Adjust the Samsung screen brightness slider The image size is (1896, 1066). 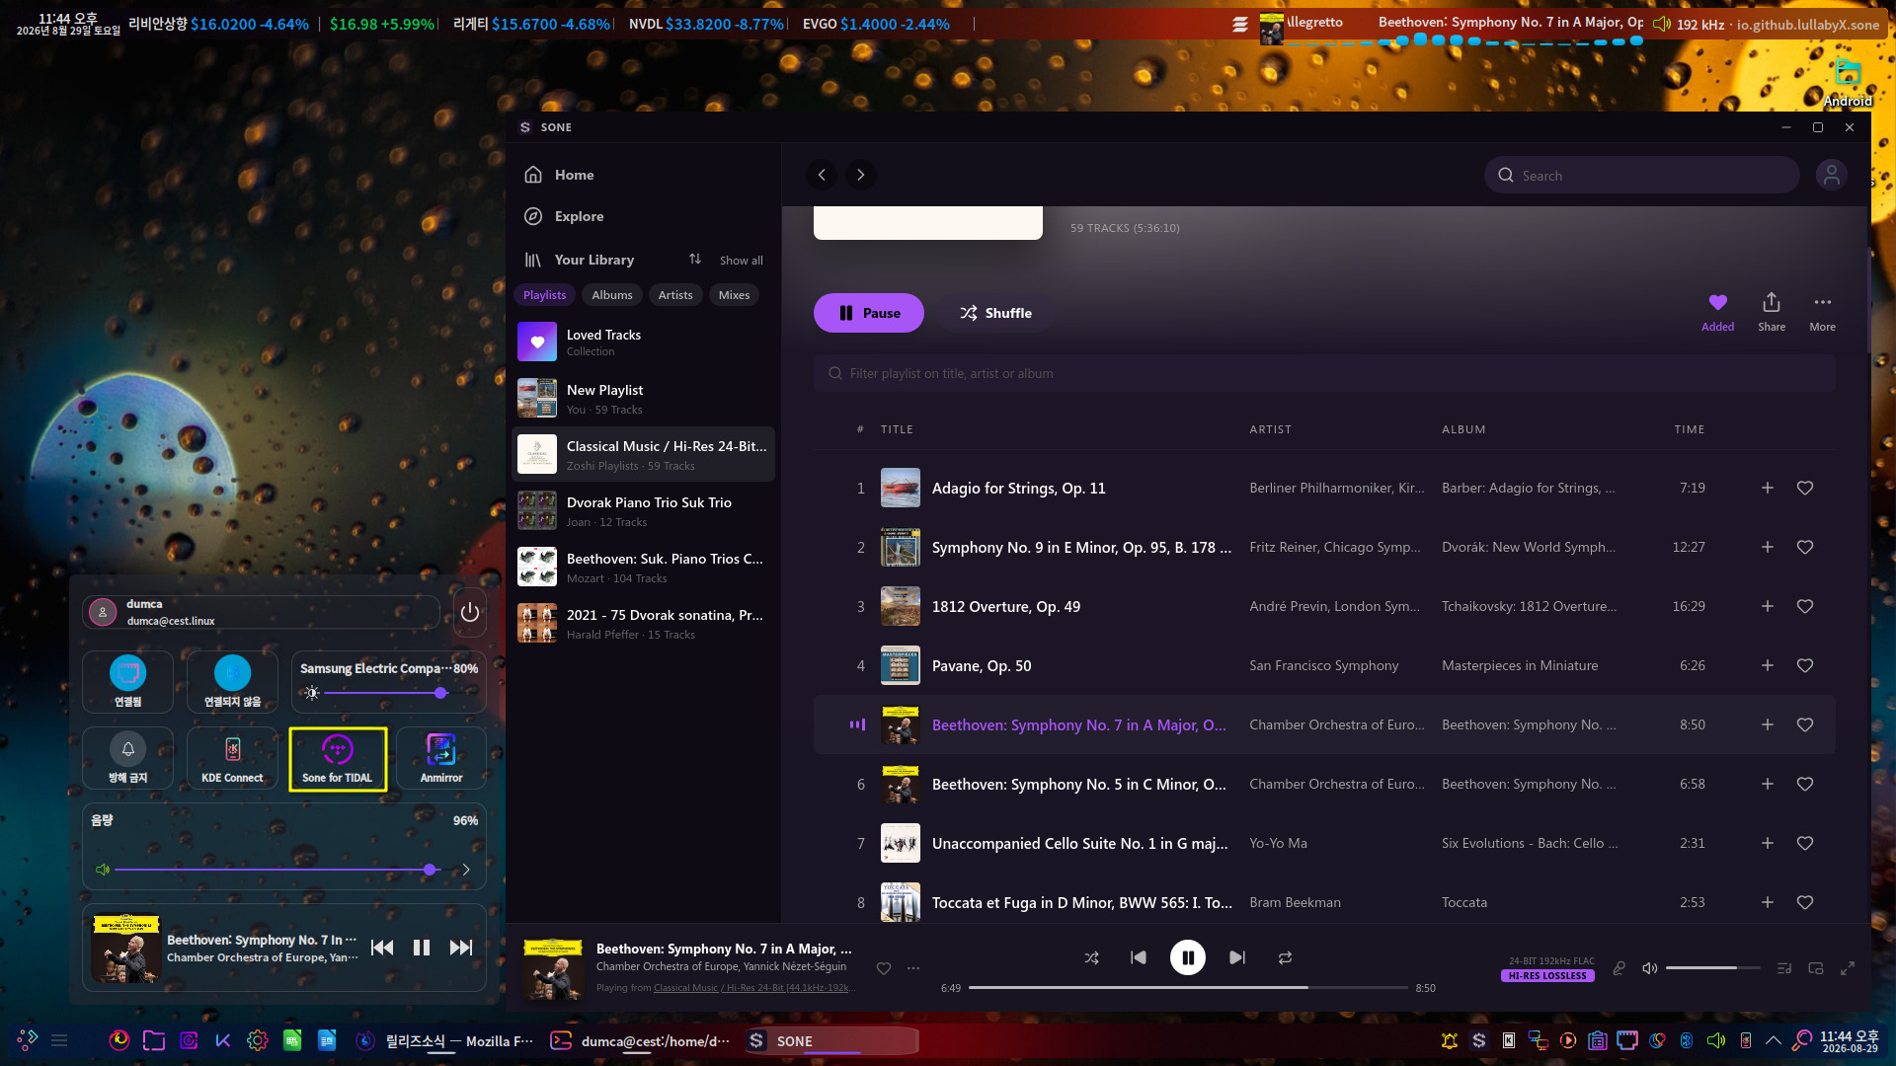[x=385, y=693]
